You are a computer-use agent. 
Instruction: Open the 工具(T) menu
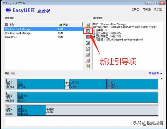(135, 9)
